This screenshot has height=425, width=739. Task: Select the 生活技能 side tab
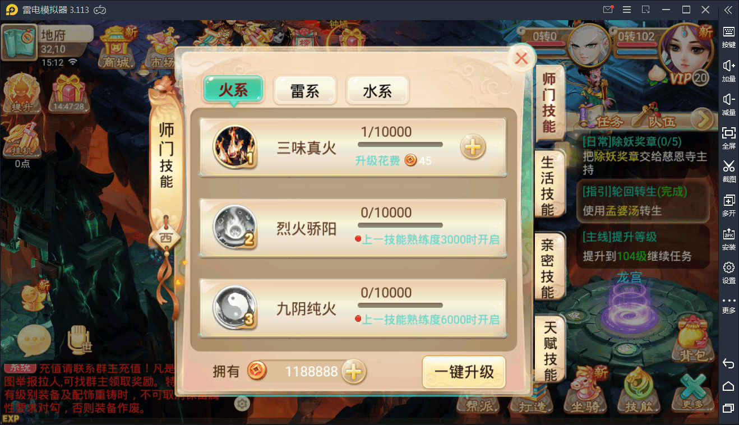coord(548,187)
